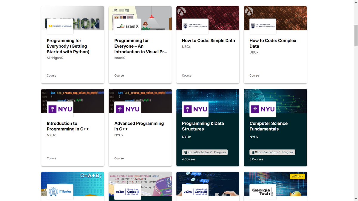Viewport: 358px width, 201px height.
Task: Click the MichiganX provider text
Action: coord(55,58)
